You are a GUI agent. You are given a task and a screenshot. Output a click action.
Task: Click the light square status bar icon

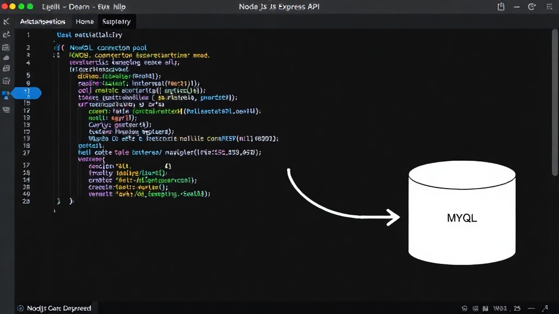[x=485, y=309]
